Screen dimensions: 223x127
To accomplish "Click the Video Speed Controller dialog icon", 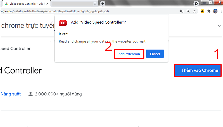I will coord(63,23).
